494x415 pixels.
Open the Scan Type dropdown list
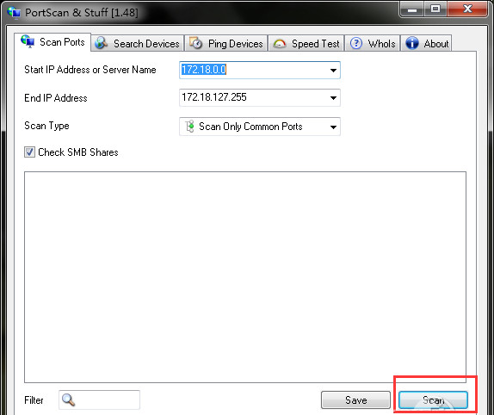[x=260, y=127]
